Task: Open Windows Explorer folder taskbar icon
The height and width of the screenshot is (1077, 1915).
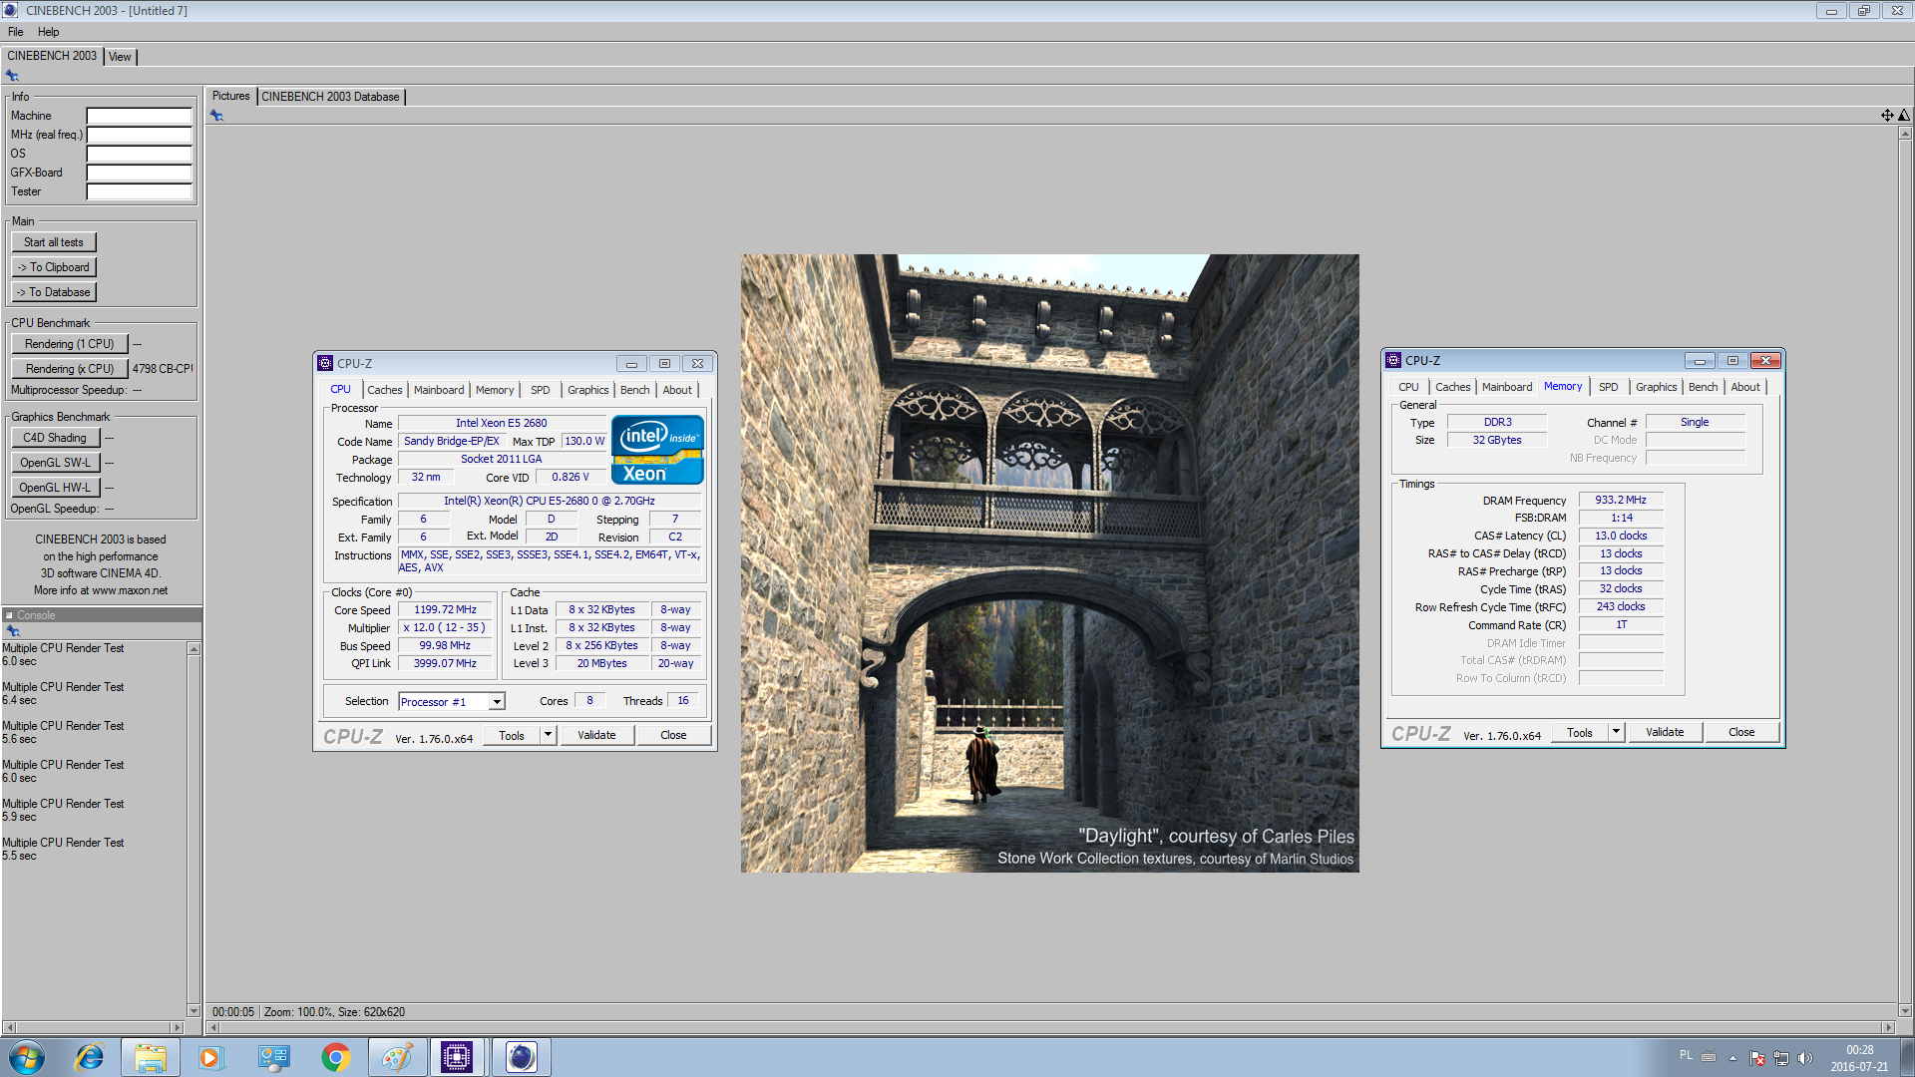Action: point(151,1057)
